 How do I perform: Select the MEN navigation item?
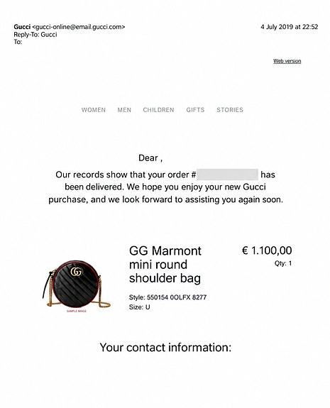click(x=124, y=110)
